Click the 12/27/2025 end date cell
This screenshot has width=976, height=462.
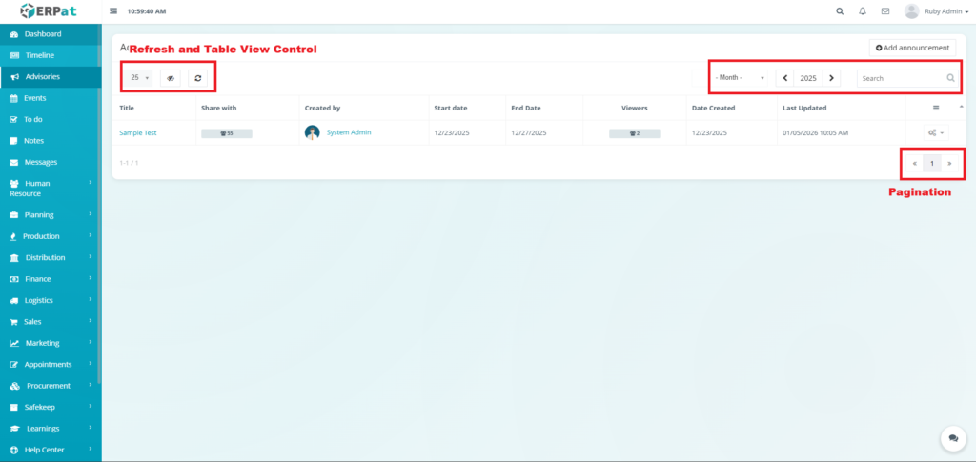tap(529, 132)
